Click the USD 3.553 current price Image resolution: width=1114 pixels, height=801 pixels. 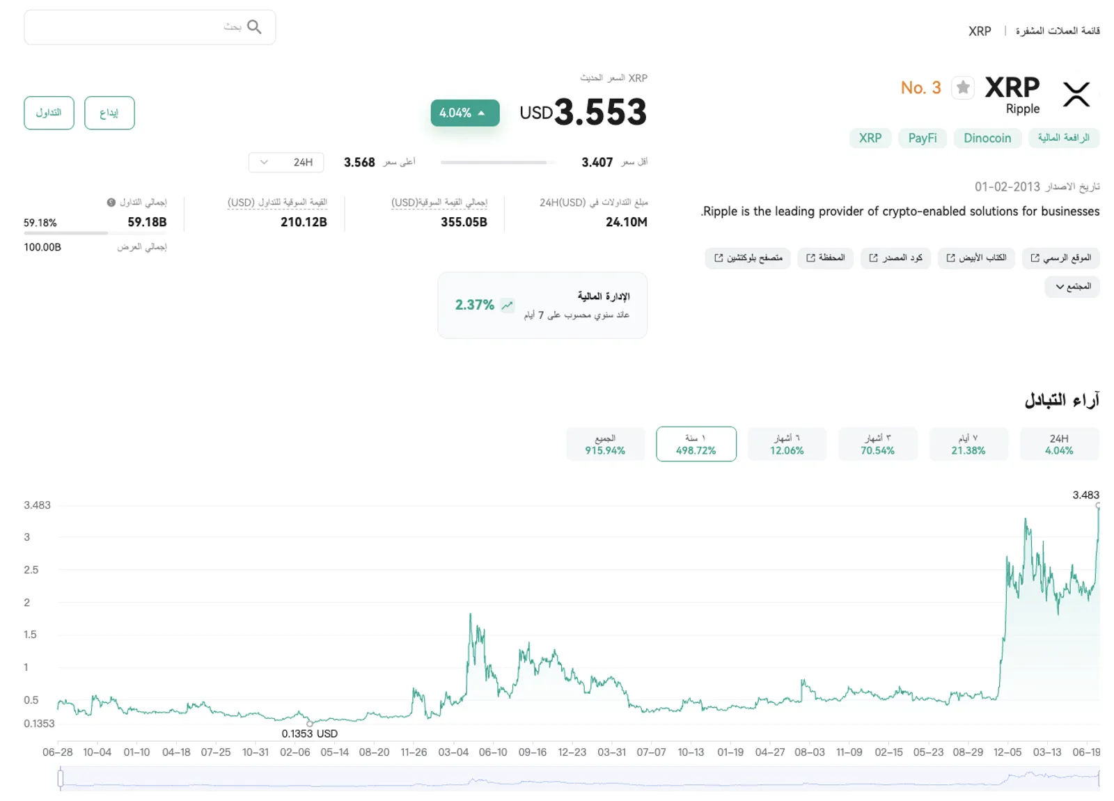click(x=583, y=112)
